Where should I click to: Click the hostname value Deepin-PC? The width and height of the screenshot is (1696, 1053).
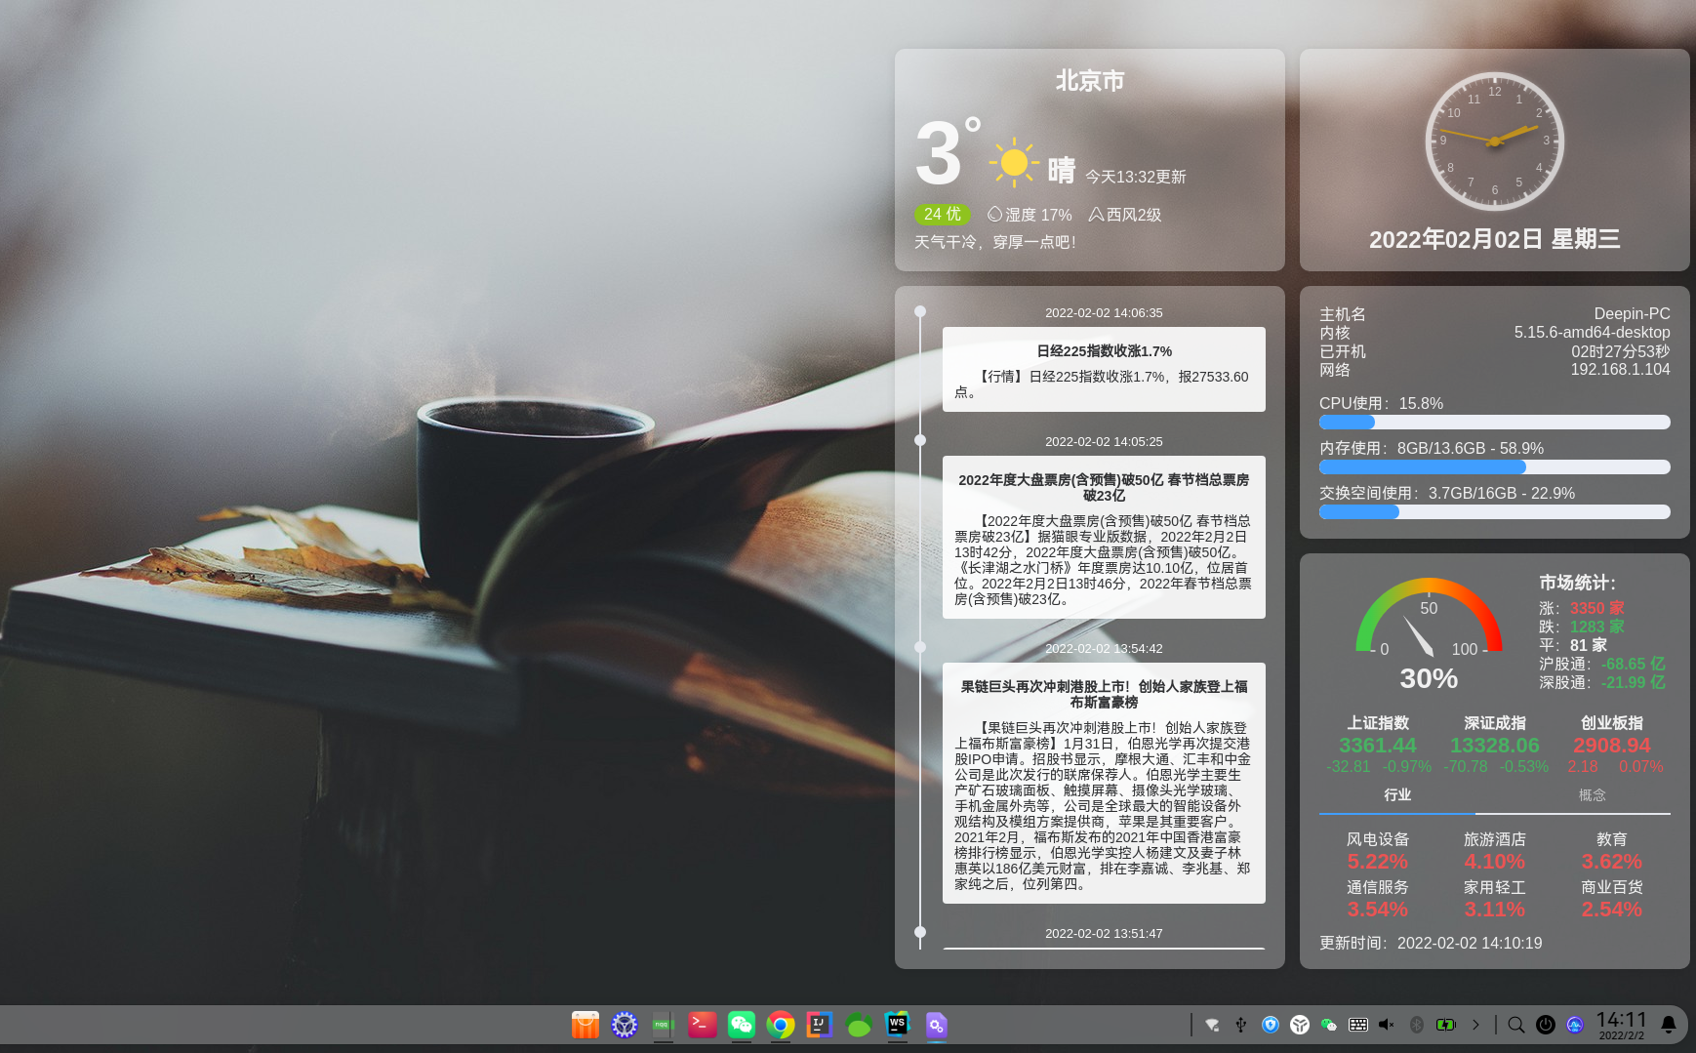[x=1633, y=314]
